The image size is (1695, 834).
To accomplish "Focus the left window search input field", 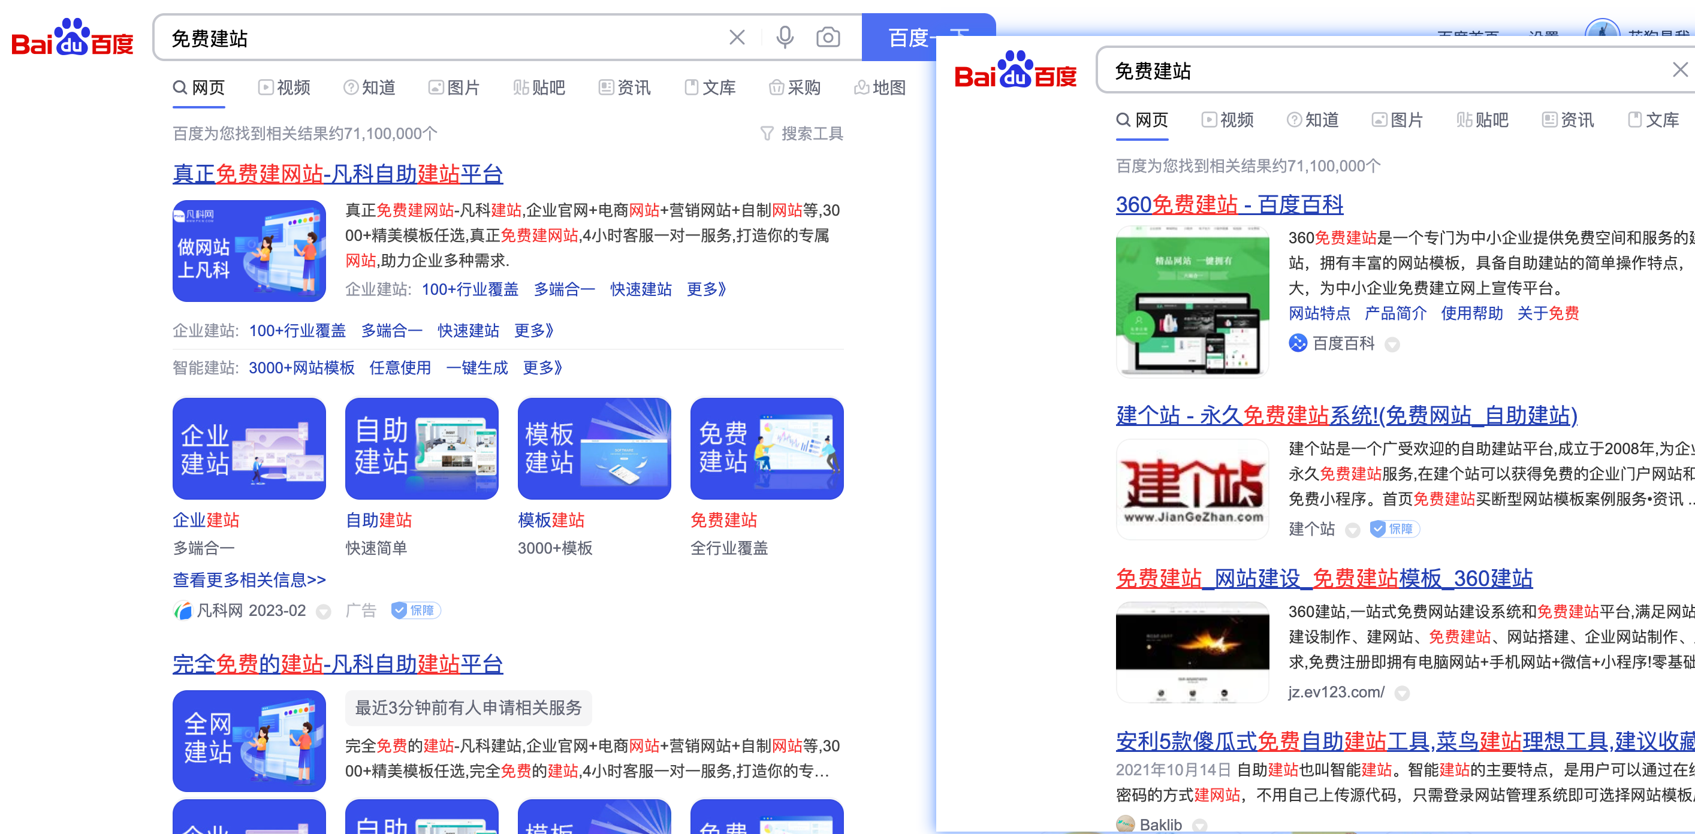I will click(441, 38).
